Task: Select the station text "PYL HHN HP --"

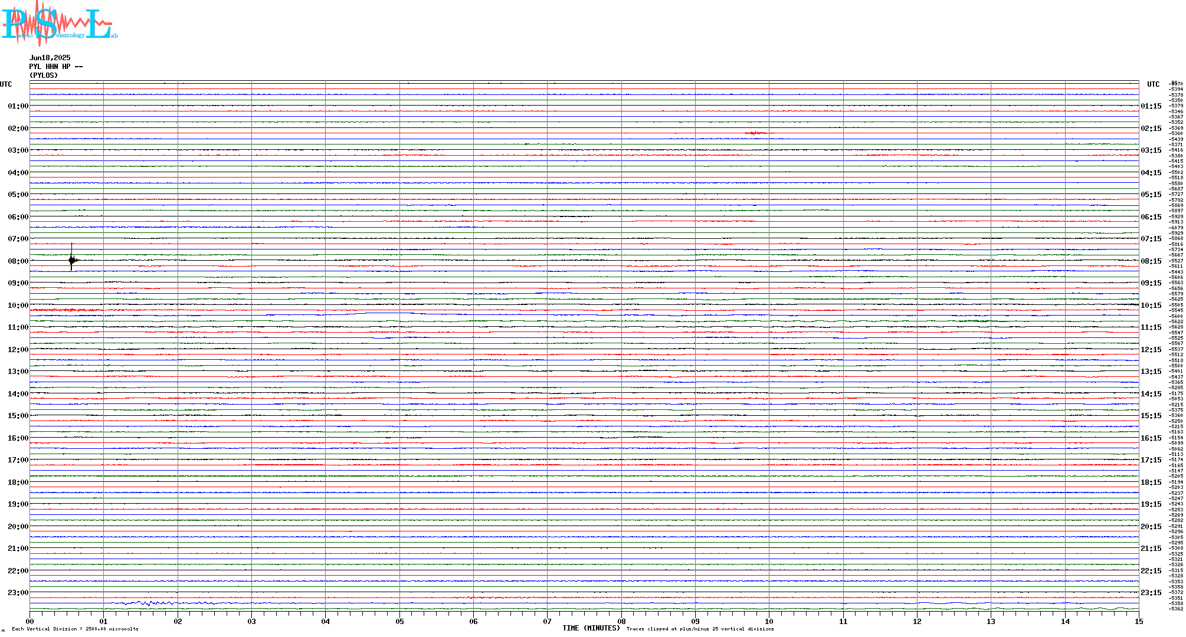Action: (x=56, y=67)
